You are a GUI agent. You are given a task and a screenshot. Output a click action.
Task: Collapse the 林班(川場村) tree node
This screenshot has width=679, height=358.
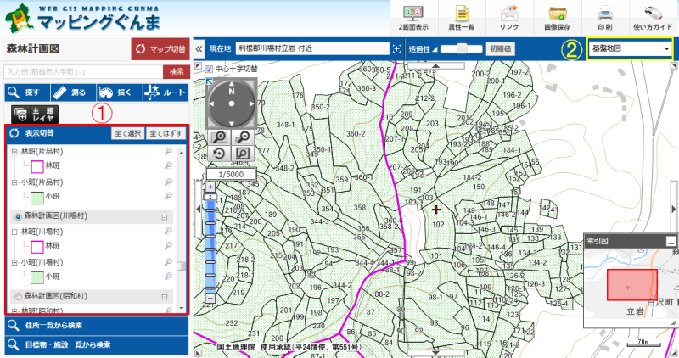pos(14,232)
